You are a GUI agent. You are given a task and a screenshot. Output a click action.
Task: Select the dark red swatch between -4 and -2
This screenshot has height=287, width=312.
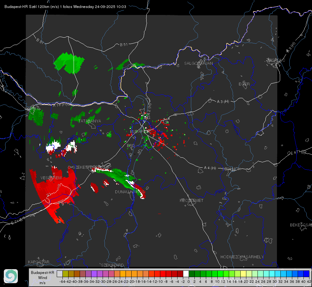[180, 274]
